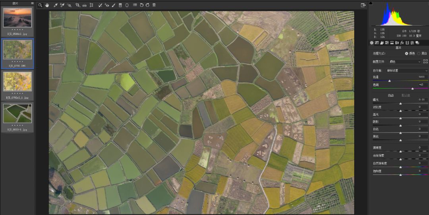Select the 颜色 (Color) treatment radio button

pos(406,53)
